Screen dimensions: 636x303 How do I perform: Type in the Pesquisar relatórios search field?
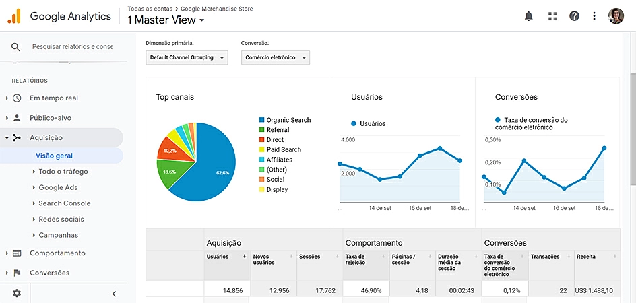coord(72,47)
